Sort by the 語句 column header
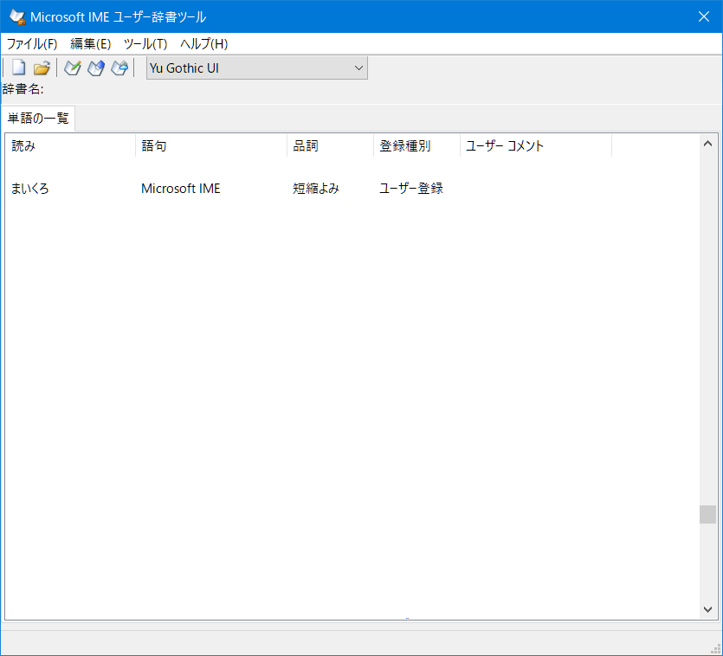 (x=211, y=146)
